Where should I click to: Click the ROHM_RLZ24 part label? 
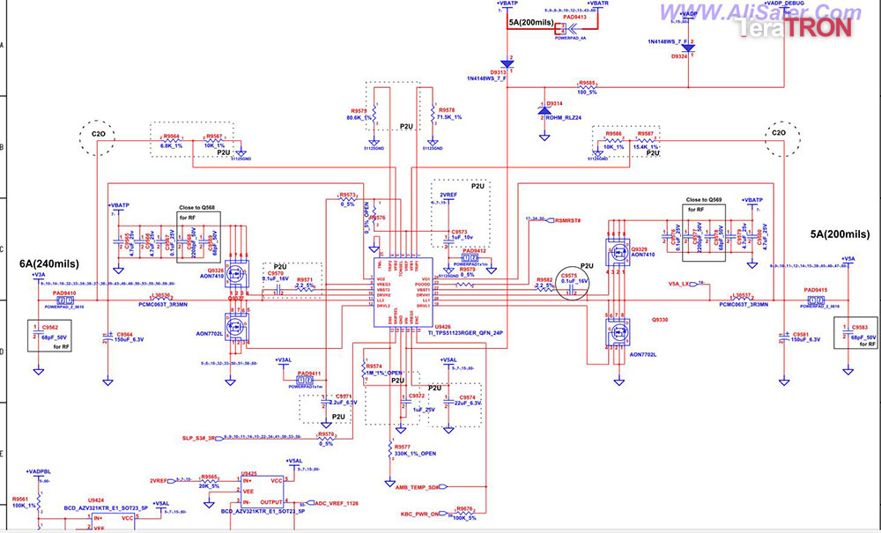[563, 118]
